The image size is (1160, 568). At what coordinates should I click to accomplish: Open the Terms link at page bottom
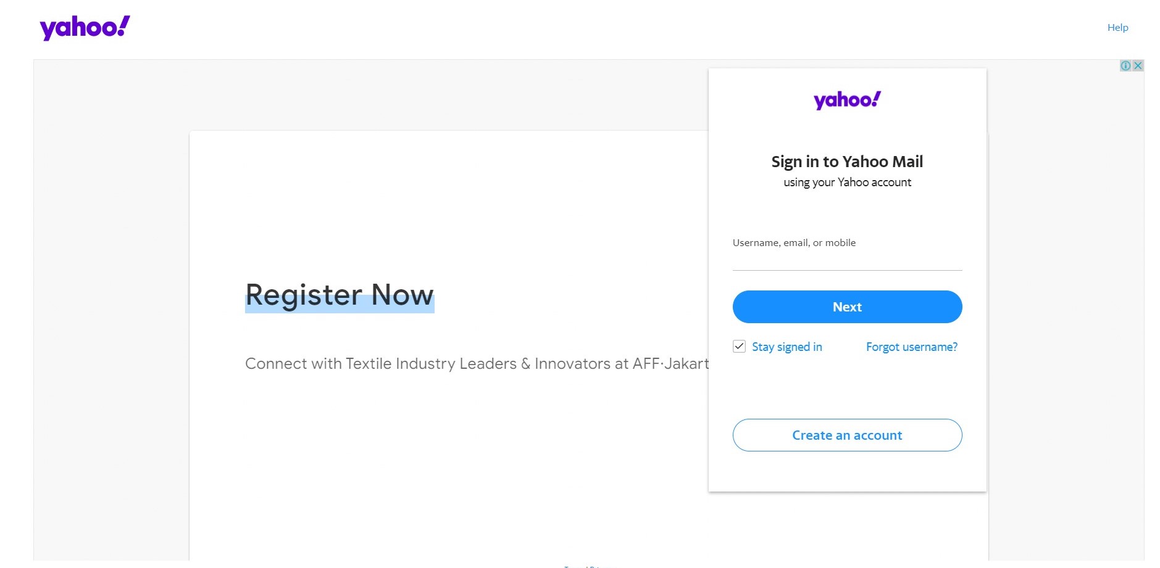574,566
